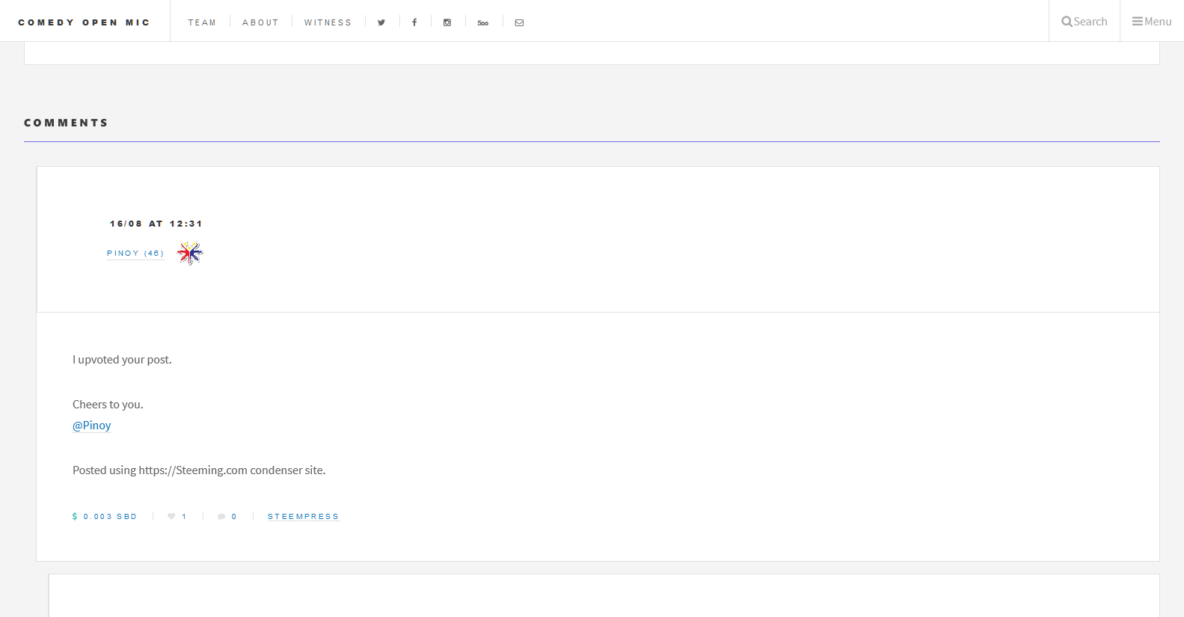Open the Twitter icon link

tap(381, 22)
